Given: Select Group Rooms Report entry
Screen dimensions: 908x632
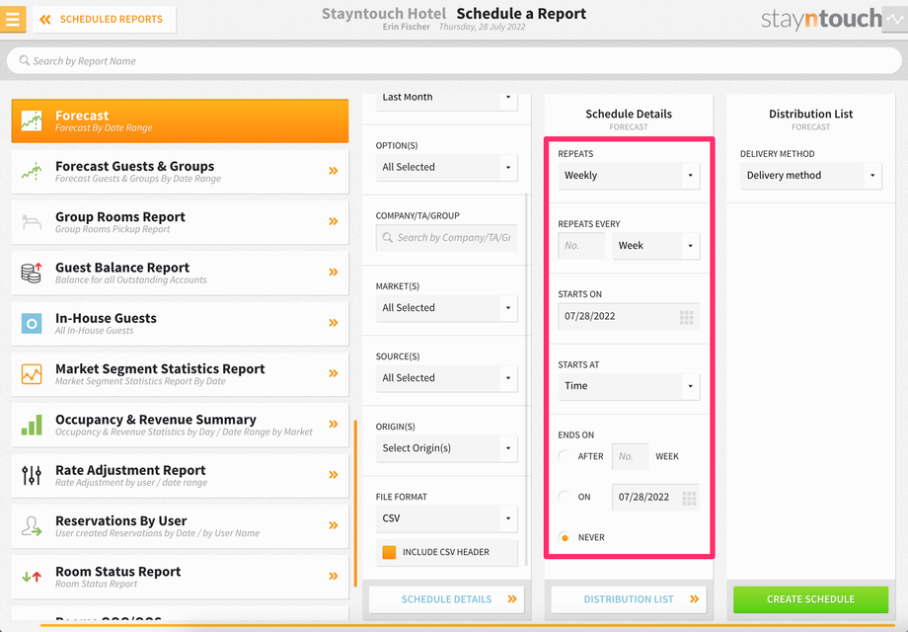Looking at the screenshot, I should point(180,222).
